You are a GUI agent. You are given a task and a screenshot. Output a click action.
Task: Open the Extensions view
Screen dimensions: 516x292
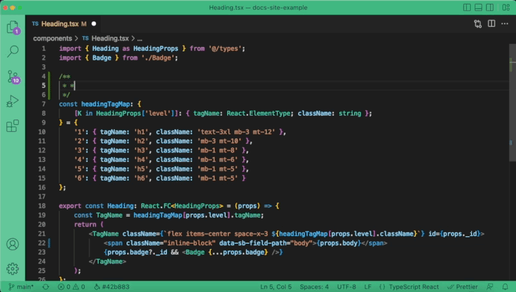tap(12, 125)
